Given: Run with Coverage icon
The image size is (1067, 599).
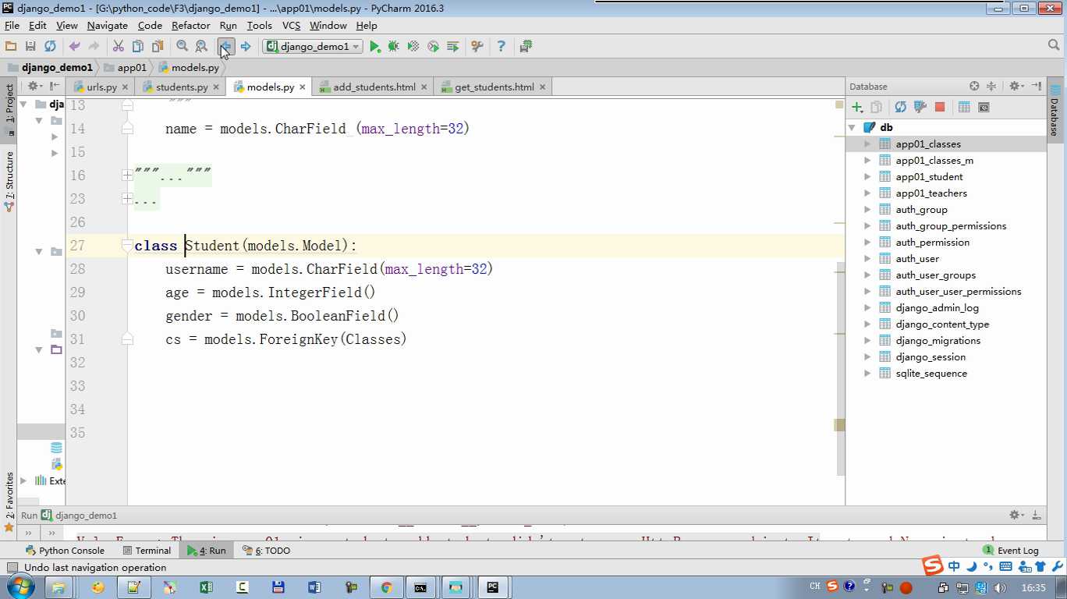Looking at the screenshot, I should [x=413, y=47].
